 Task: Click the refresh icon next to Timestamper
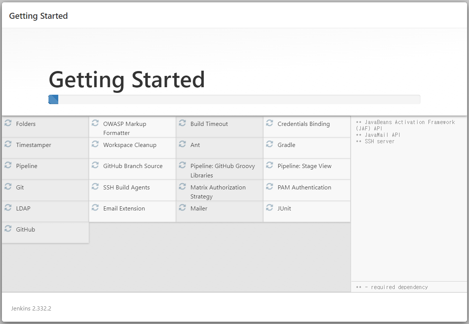(8, 144)
